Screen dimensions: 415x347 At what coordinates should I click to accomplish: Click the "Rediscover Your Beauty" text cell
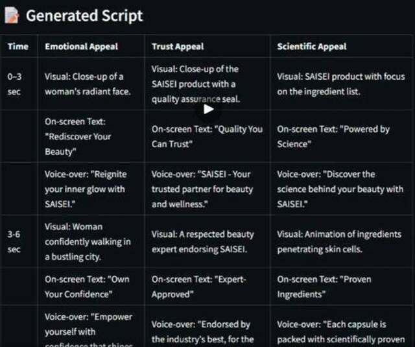point(91,136)
